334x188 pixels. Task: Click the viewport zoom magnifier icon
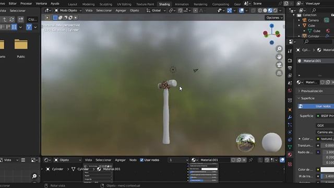(279, 49)
